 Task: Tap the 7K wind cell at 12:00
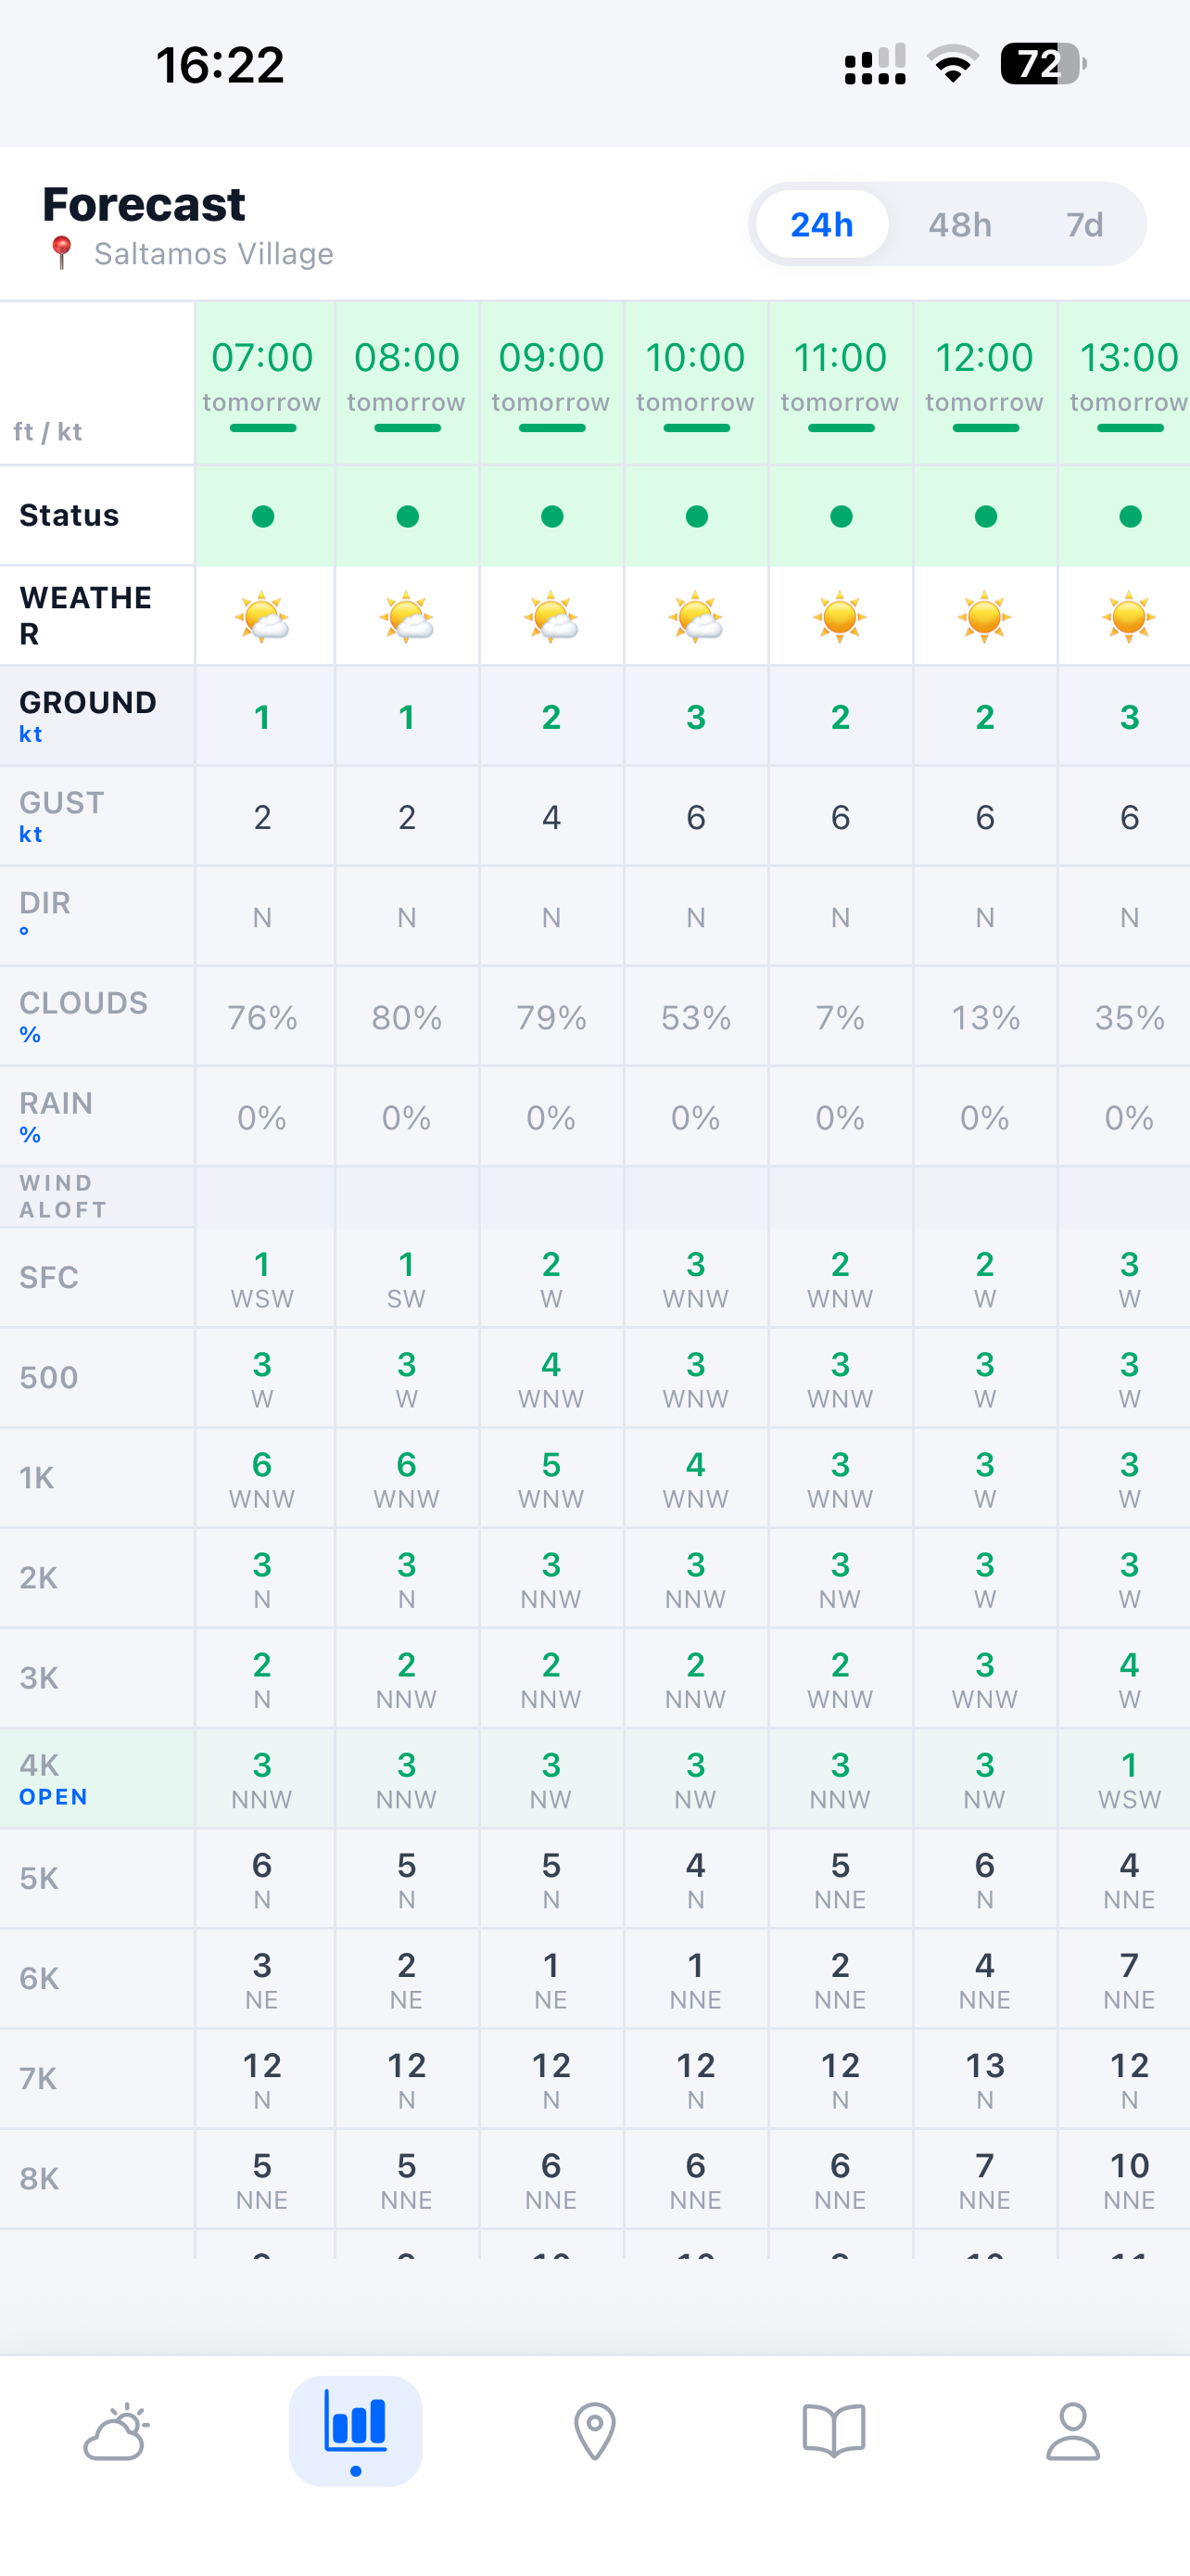click(984, 2079)
